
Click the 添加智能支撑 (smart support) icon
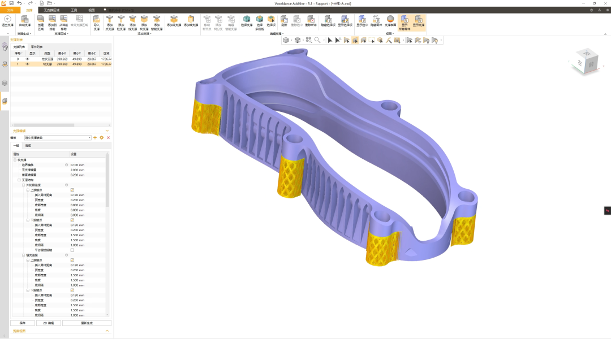tap(157, 21)
